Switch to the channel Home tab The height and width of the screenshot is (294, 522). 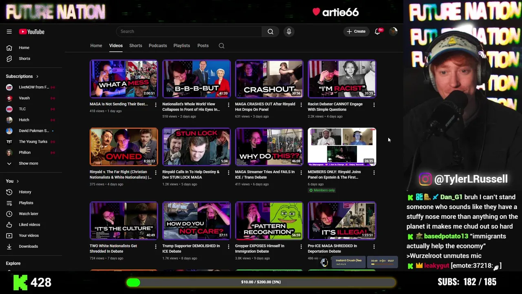[96, 46]
